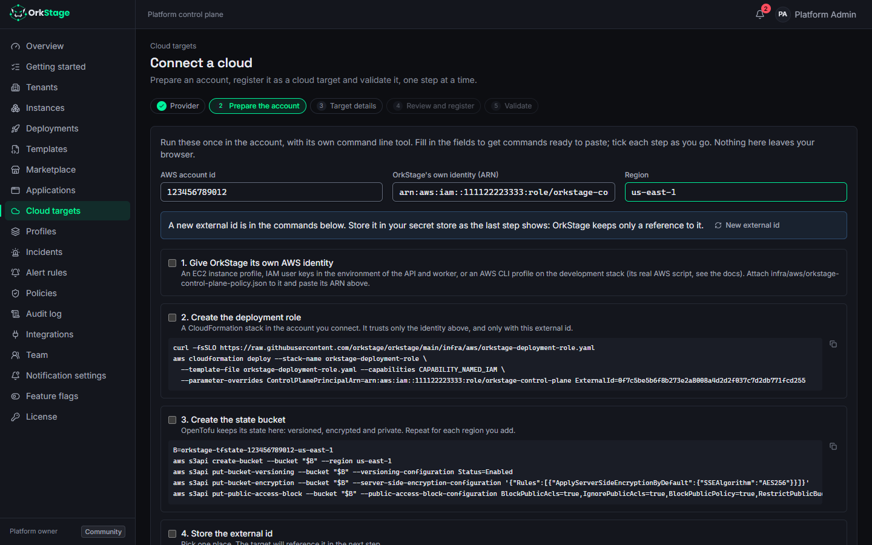
Task: Tick step 4 Store the external id
Action: click(173, 533)
